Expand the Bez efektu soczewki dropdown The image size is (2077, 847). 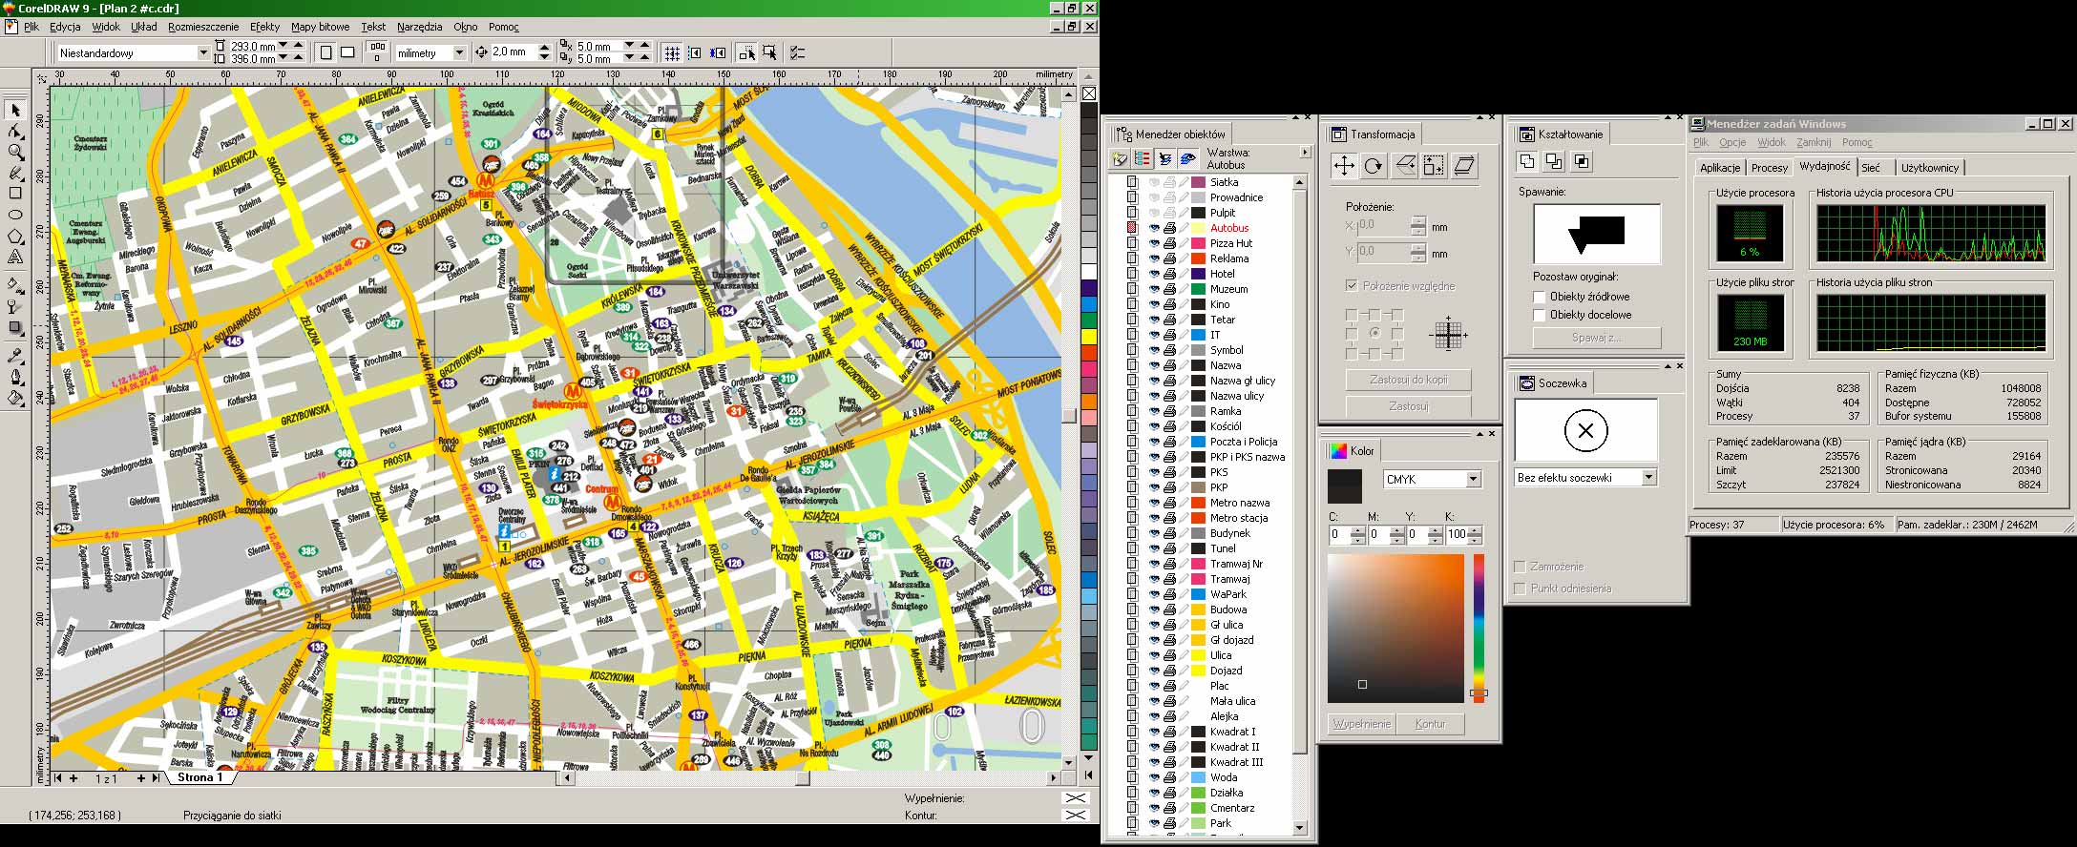tap(1648, 478)
